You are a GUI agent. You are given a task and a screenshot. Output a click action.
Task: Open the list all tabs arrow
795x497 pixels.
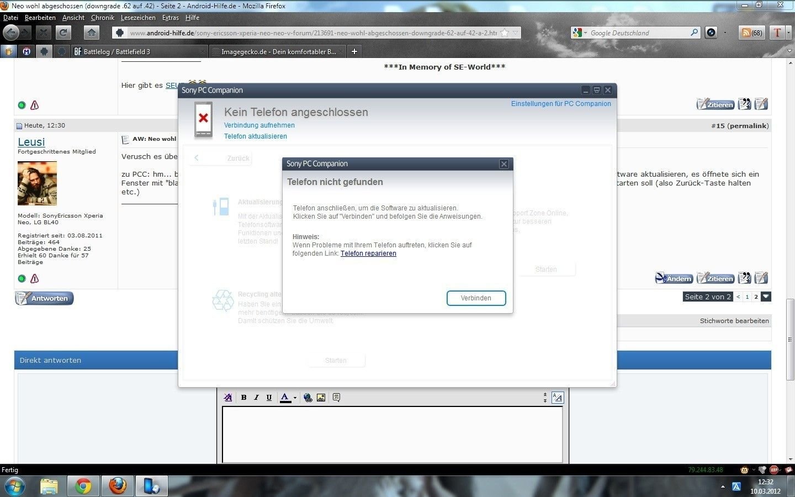click(x=788, y=51)
